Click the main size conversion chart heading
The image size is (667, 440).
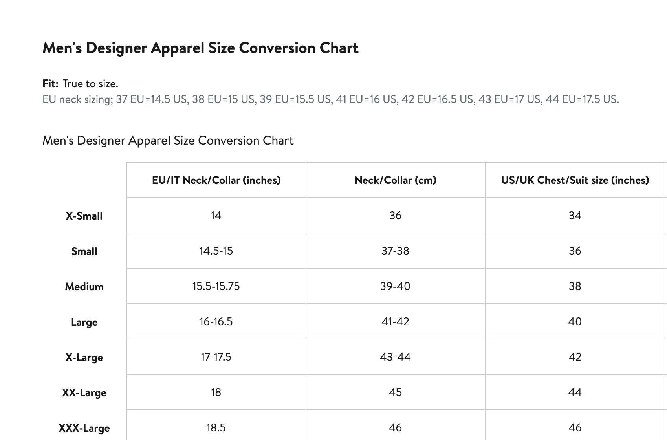point(200,48)
